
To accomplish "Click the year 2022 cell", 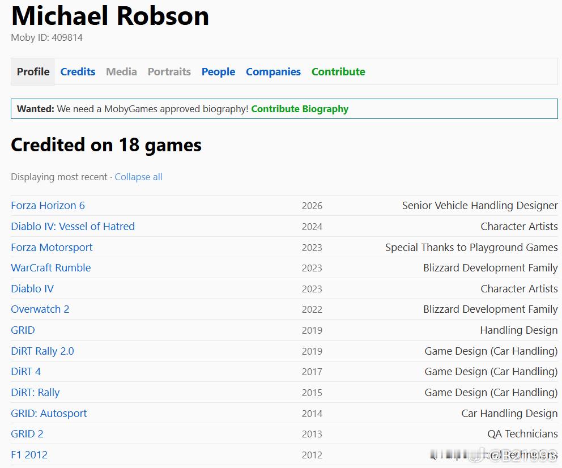I will coord(312,309).
